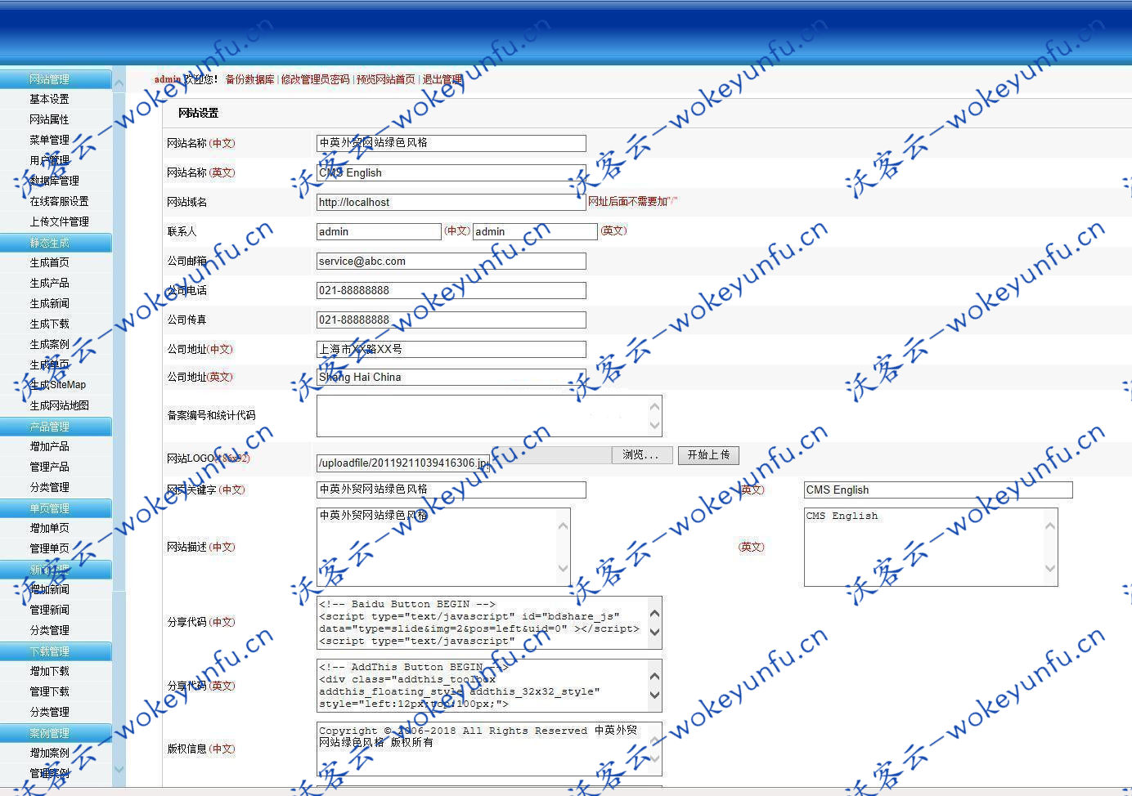The height and width of the screenshot is (796, 1132).
Task: Open 生成网站地图
Action: [59, 405]
